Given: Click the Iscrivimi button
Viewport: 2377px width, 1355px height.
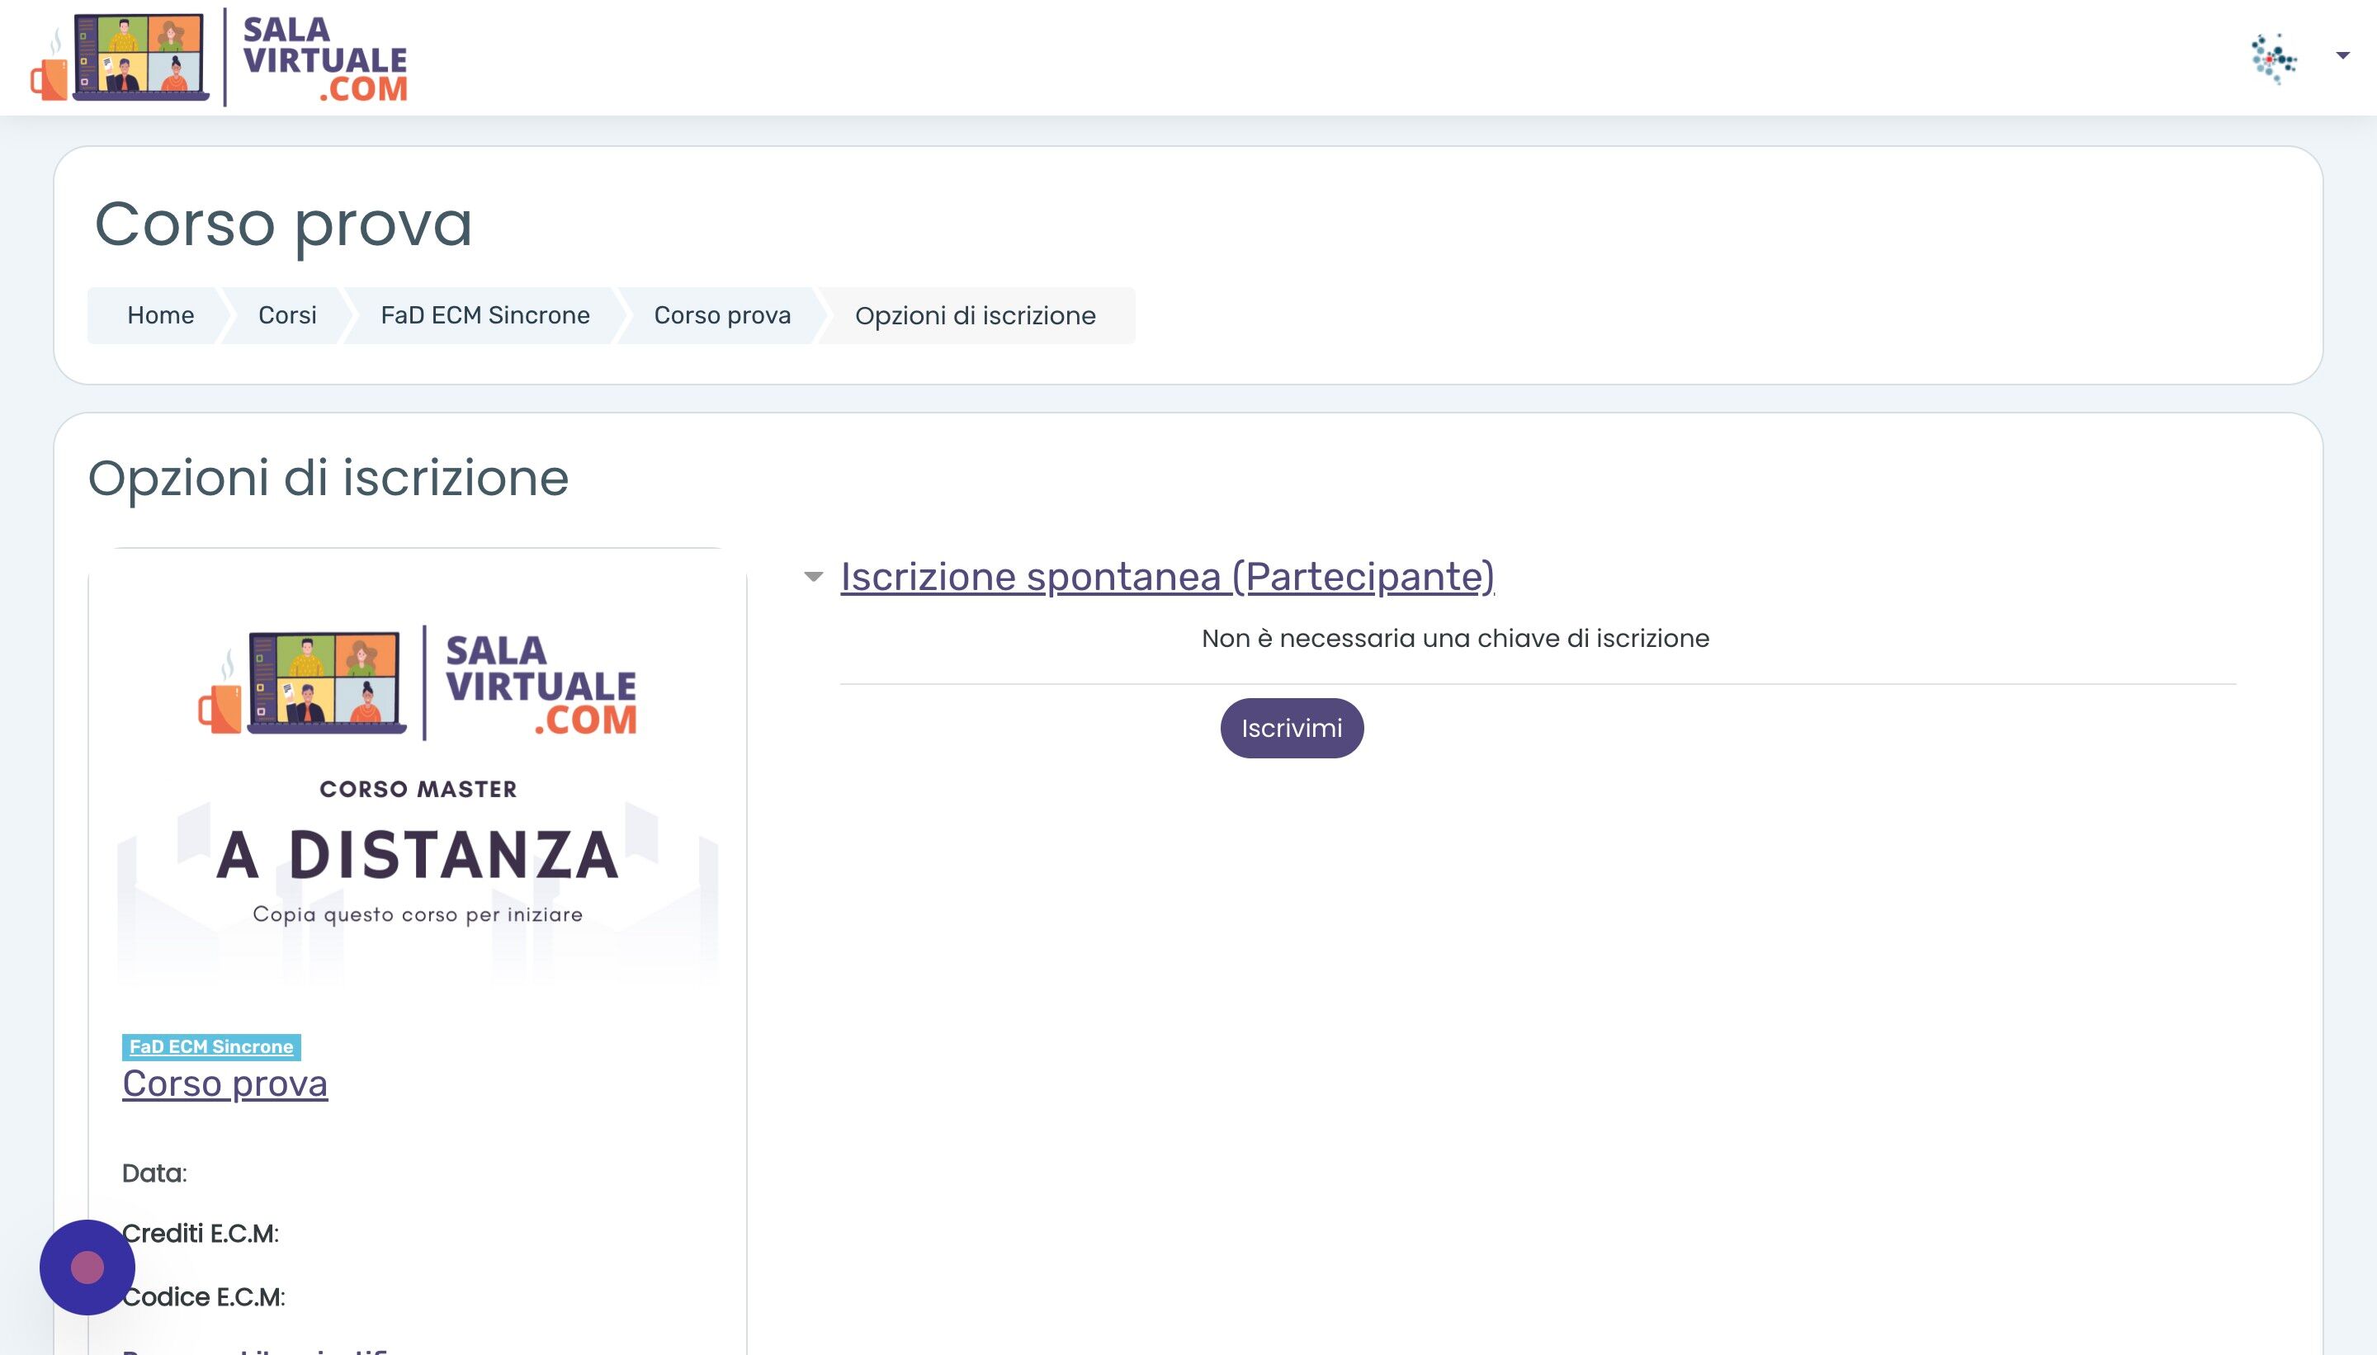Looking at the screenshot, I should click(x=1292, y=728).
